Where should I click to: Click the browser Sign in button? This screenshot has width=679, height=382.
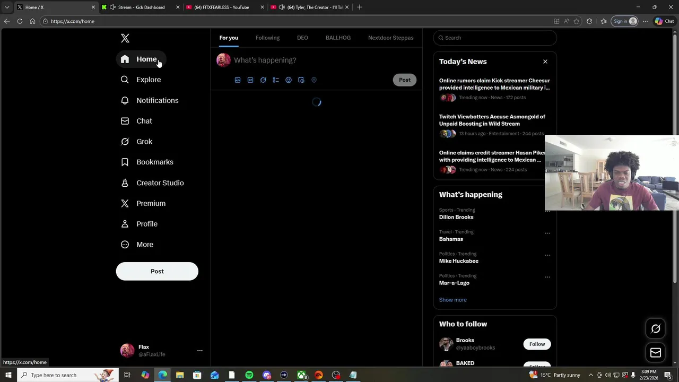625,21
